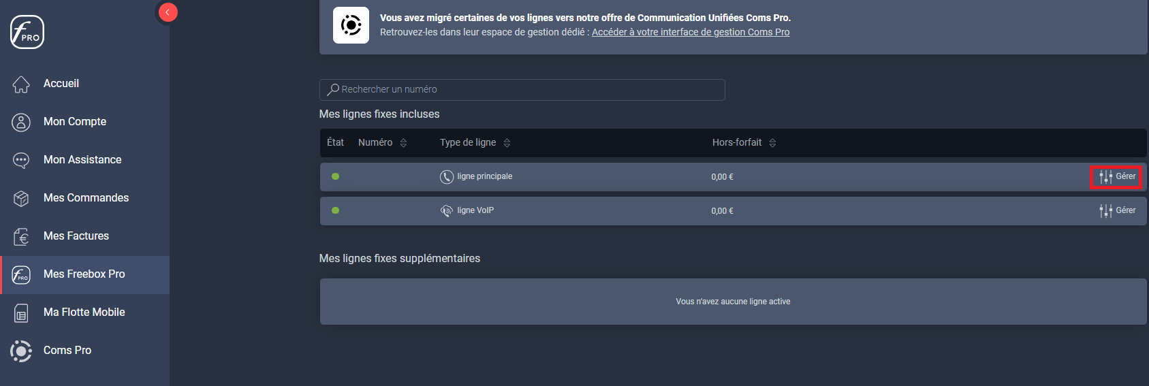Click the Ma Flotte Mobile SIM icon
This screenshot has width=1149, height=386.
(21, 312)
